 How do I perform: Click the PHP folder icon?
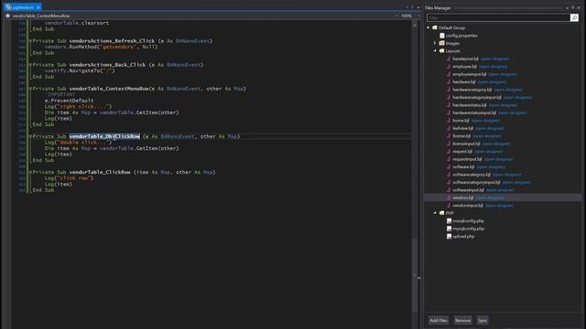(441, 213)
